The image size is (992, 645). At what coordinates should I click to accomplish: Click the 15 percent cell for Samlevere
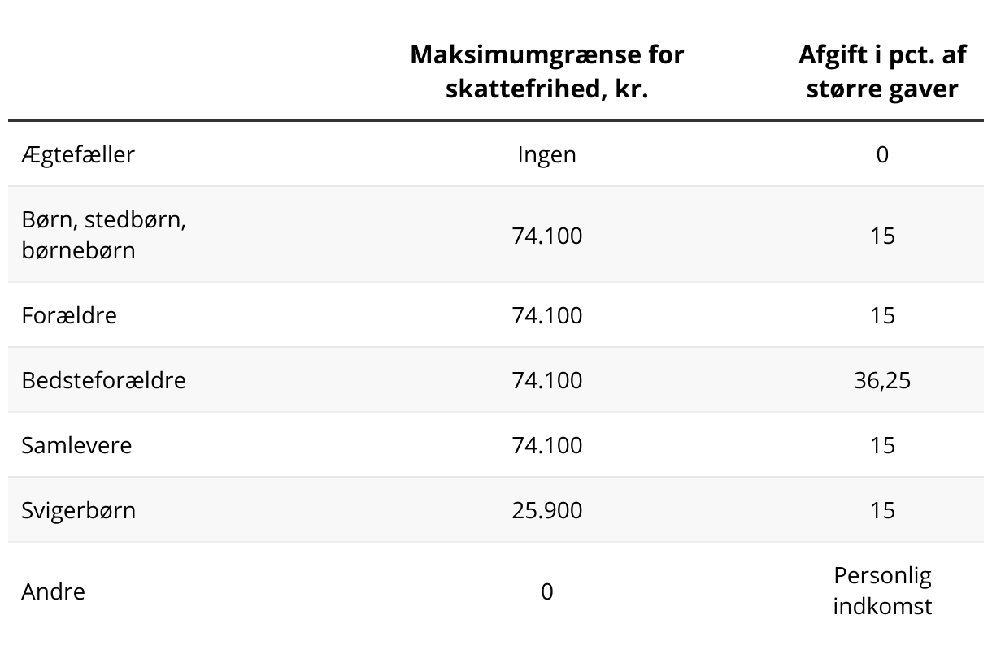882,445
